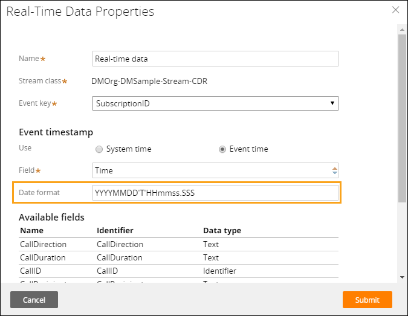Click the Submit button

367,300
